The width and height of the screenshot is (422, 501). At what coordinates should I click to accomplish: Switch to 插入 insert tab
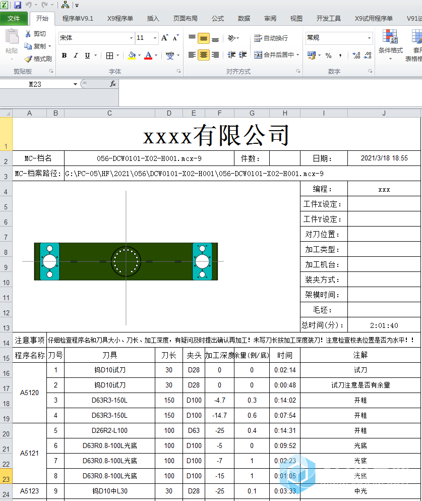pyautogui.click(x=153, y=19)
